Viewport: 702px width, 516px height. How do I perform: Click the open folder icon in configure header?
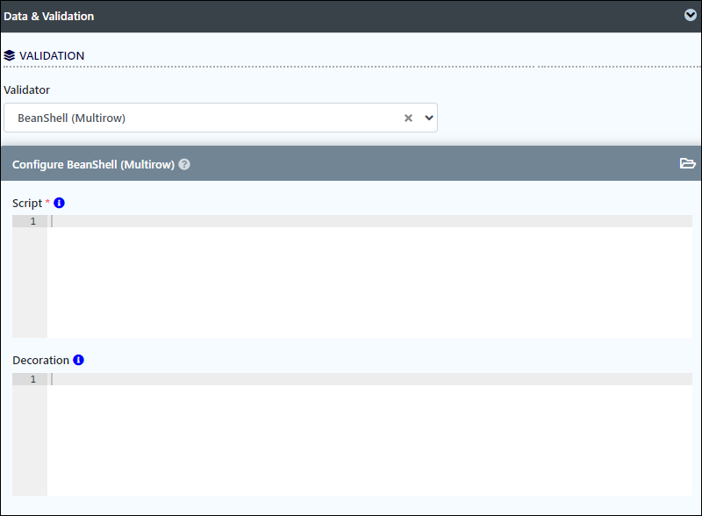687,163
